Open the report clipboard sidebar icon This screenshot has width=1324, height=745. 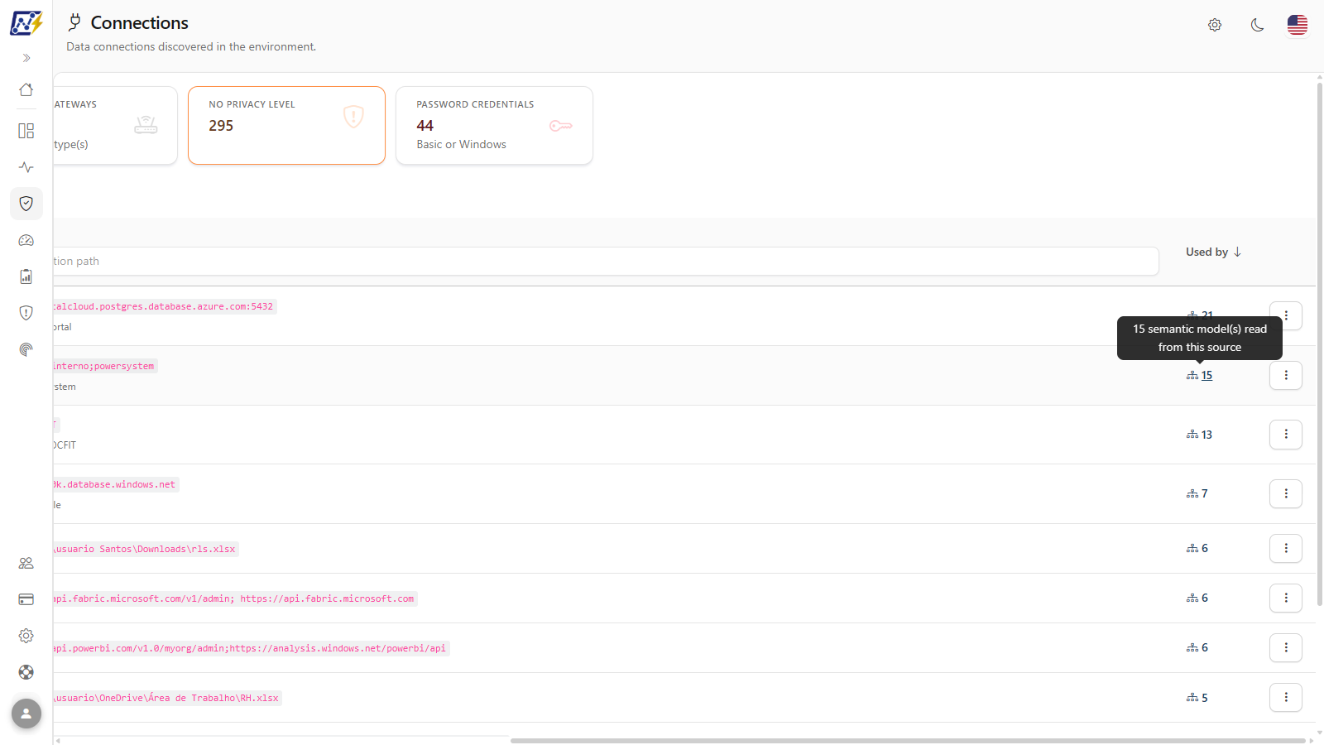(x=26, y=276)
